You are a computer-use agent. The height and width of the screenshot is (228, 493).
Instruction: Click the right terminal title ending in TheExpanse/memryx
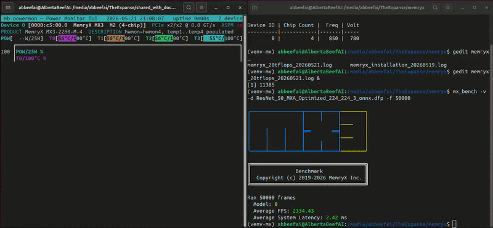(358, 7)
